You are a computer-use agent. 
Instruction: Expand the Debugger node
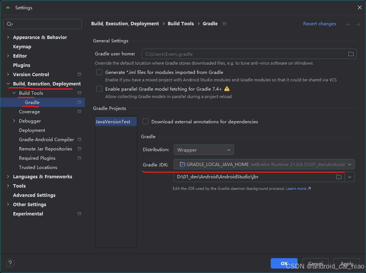[x=14, y=121]
